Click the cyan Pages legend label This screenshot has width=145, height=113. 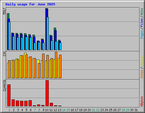pos(142,34)
